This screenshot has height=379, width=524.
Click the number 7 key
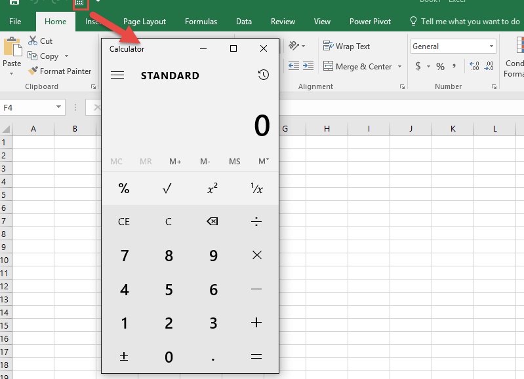coord(125,255)
